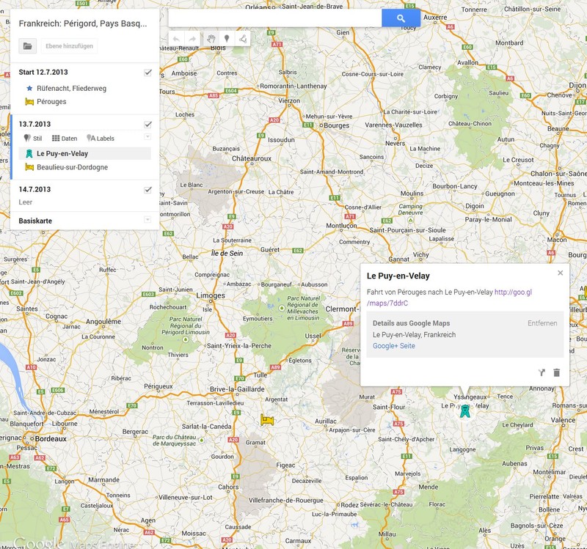Select the draw line tool
587x549 pixels.
click(242, 39)
